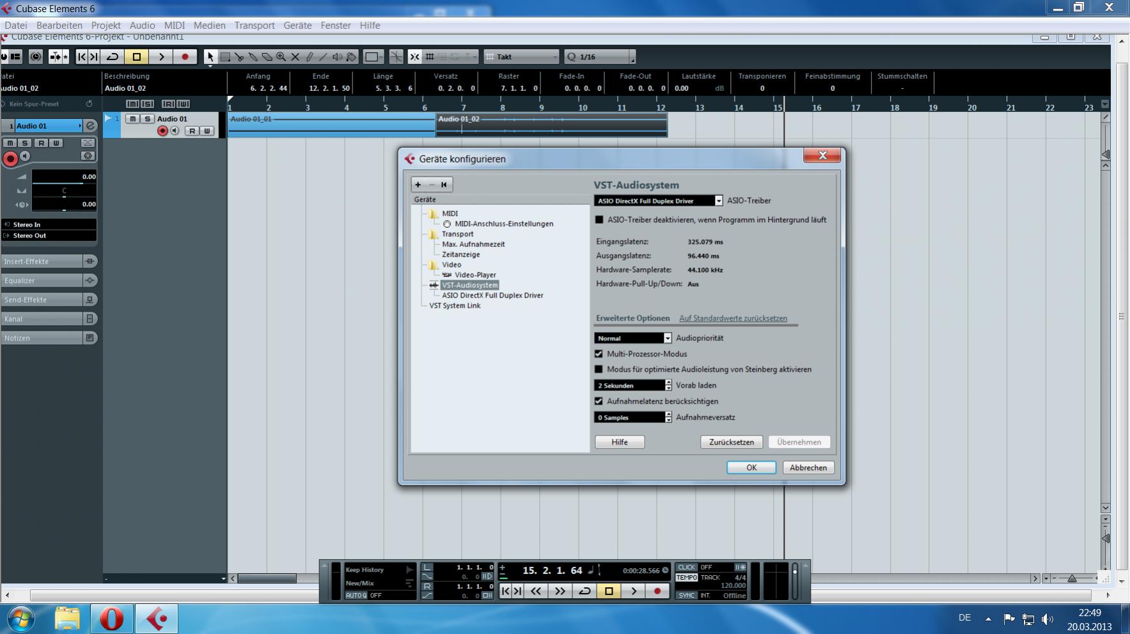Viewport: 1130px width, 634px height.
Task: Open the Audiopriorität dropdown
Action: pyautogui.click(x=632, y=338)
